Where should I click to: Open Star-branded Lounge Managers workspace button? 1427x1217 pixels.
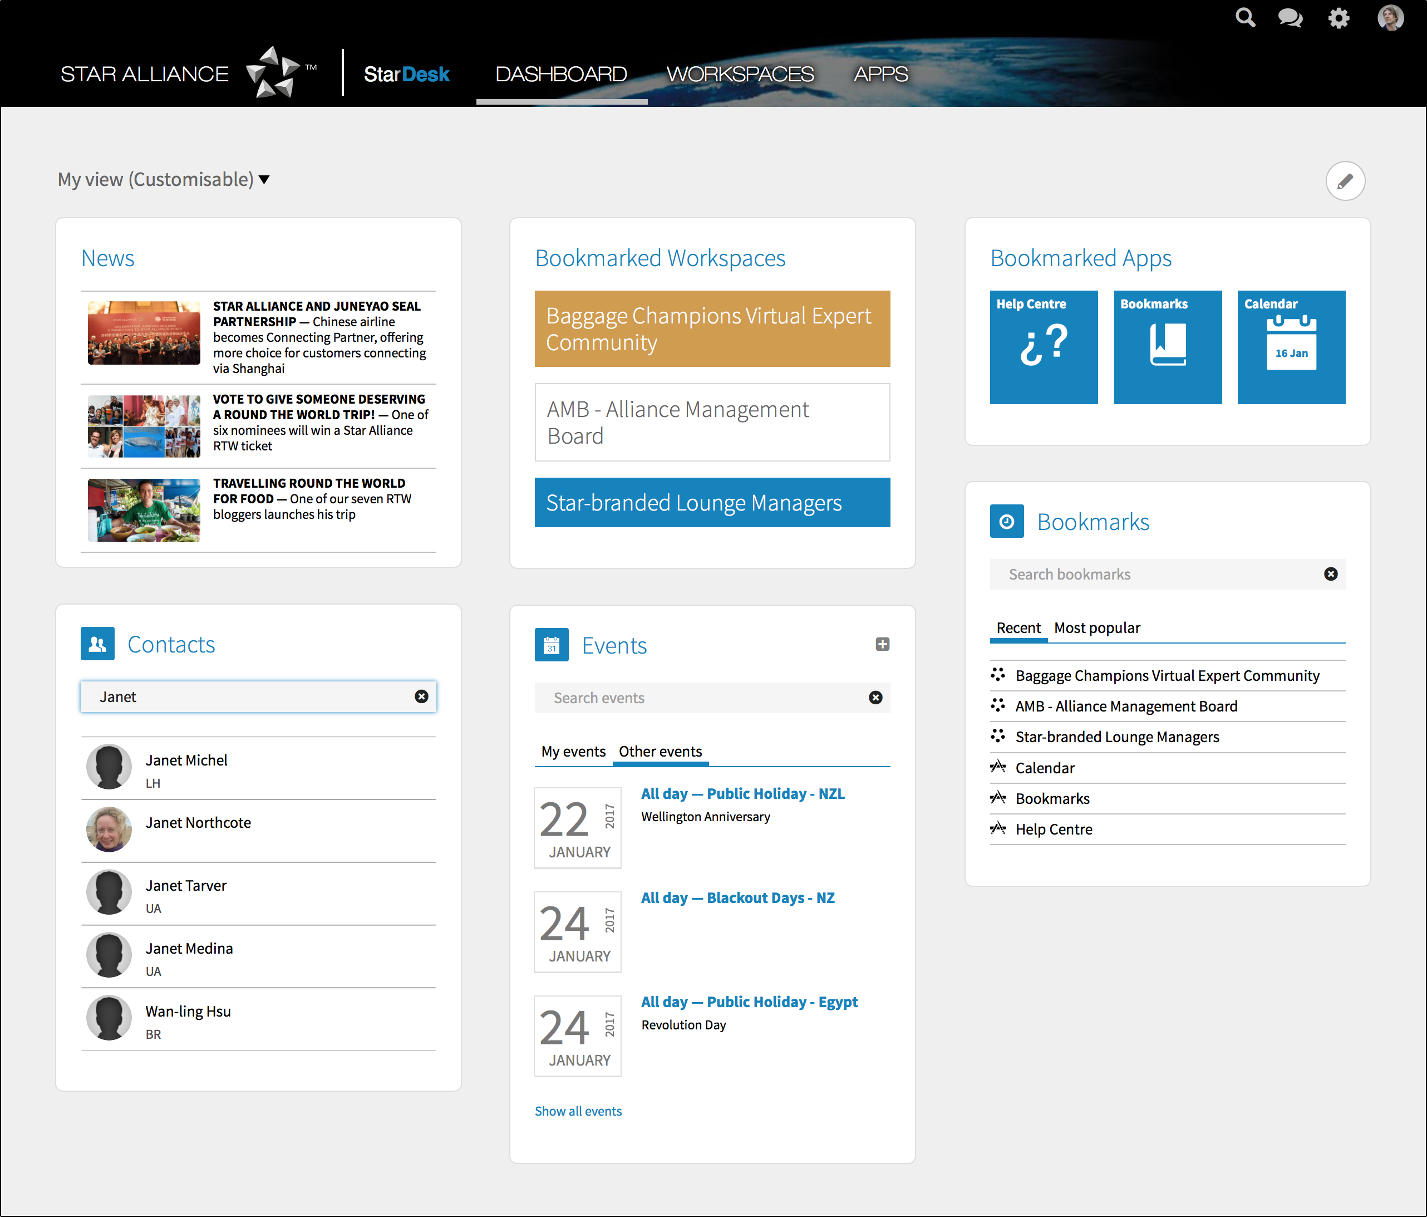(x=712, y=503)
